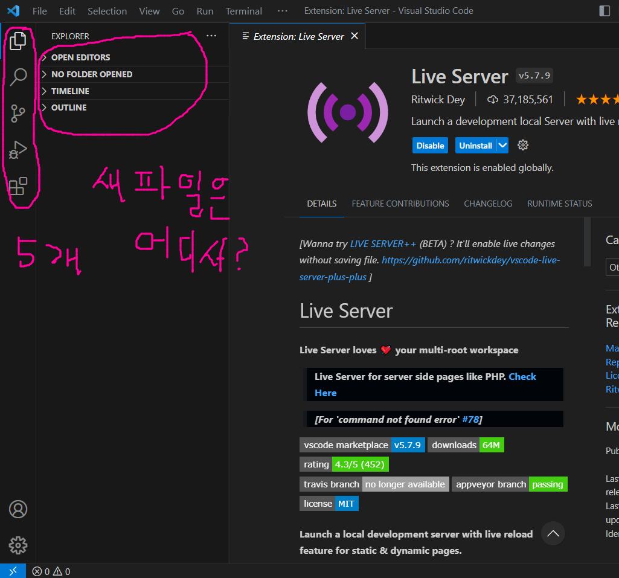Image resolution: width=619 pixels, height=578 pixels.
Task: Expand the TIMELINE section
Action: [135, 91]
